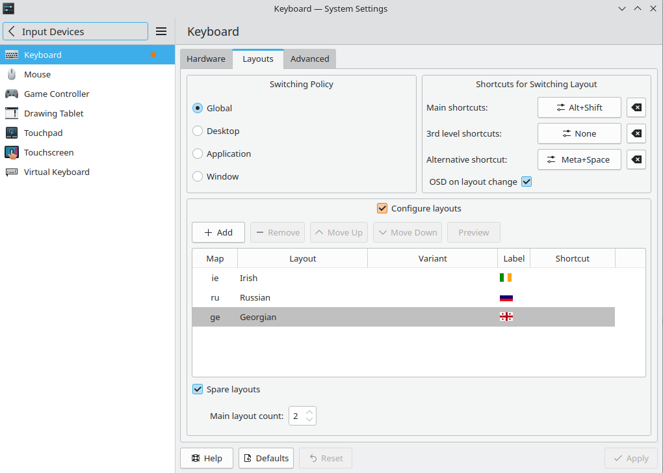Disable OSD on layout change
Screen dimensions: 663x473
526,182
